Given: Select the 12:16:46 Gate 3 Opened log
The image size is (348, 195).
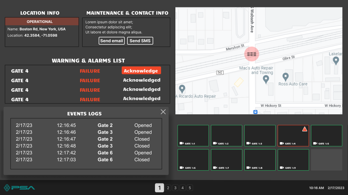Looking at the screenshot, I should click(86, 132).
